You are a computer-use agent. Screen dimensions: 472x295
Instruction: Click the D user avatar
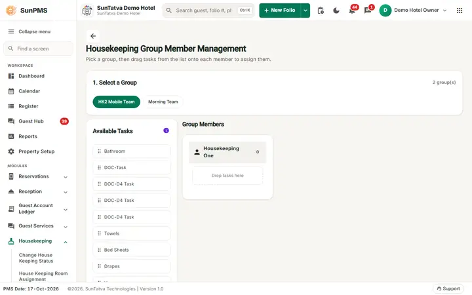[x=385, y=10]
